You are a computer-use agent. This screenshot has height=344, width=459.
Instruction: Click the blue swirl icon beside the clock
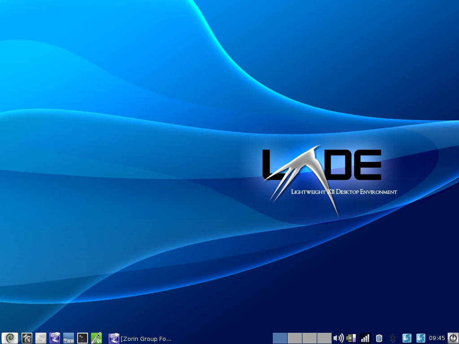(x=420, y=338)
